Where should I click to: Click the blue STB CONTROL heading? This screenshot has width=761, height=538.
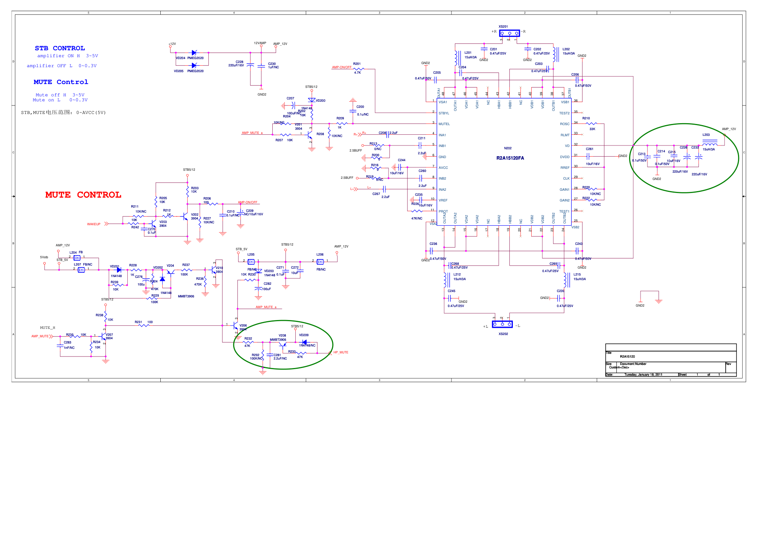(x=60, y=48)
